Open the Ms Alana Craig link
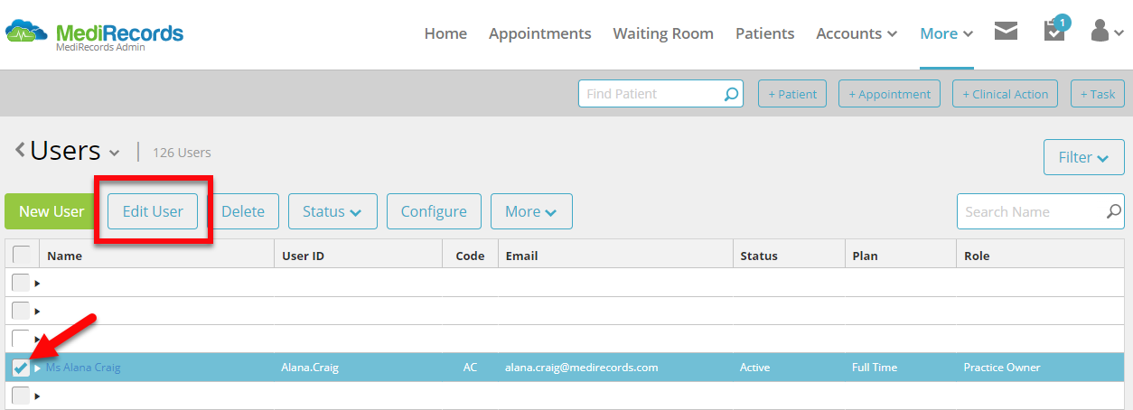Screen dimensions: 1133x410 click(x=83, y=368)
